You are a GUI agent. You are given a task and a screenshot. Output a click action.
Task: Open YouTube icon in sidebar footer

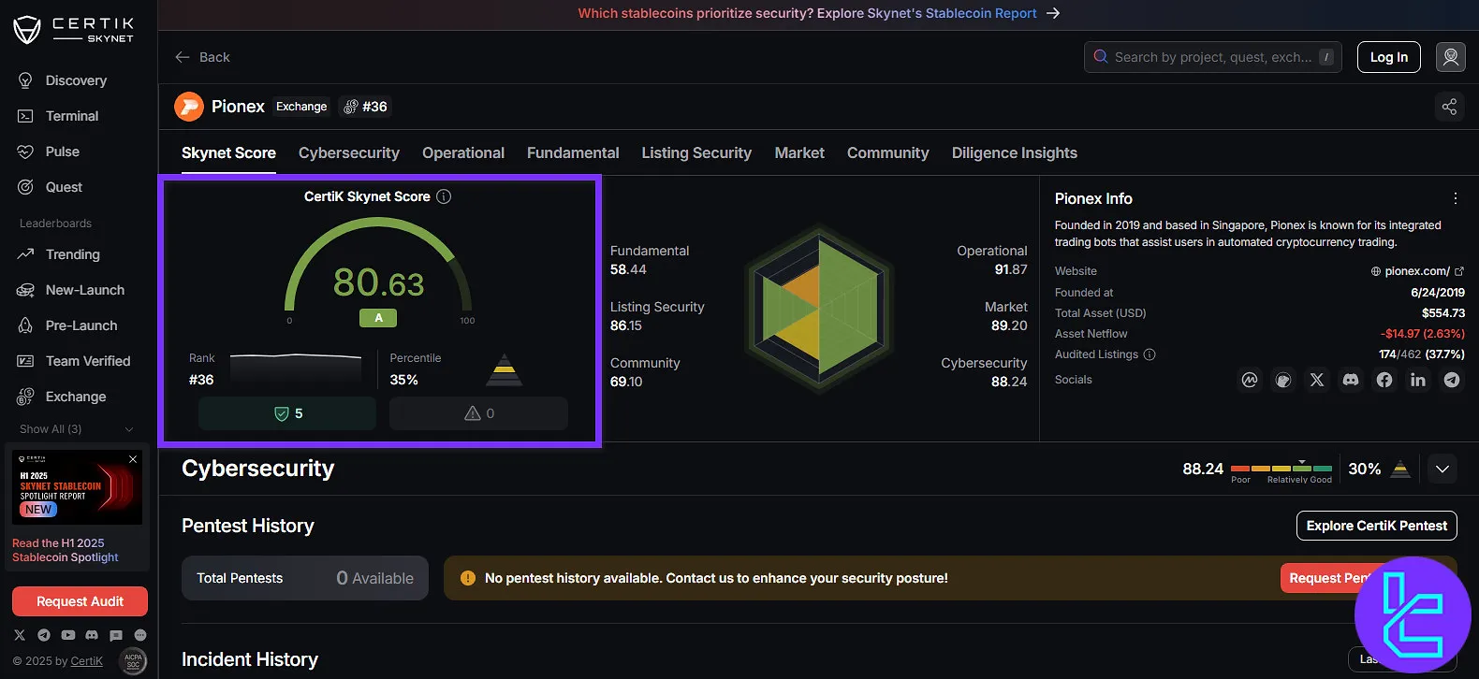click(x=67, y=635)
